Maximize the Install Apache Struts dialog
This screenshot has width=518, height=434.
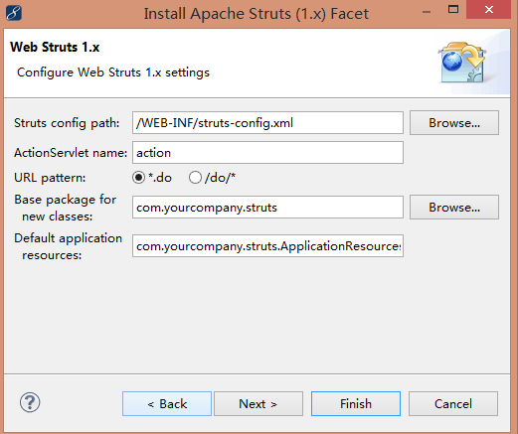click(453, 10)
